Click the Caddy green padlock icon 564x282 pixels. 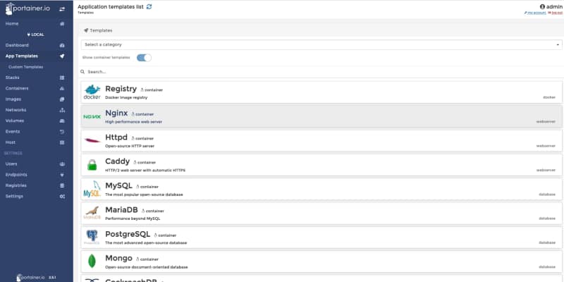click(92, 165)
